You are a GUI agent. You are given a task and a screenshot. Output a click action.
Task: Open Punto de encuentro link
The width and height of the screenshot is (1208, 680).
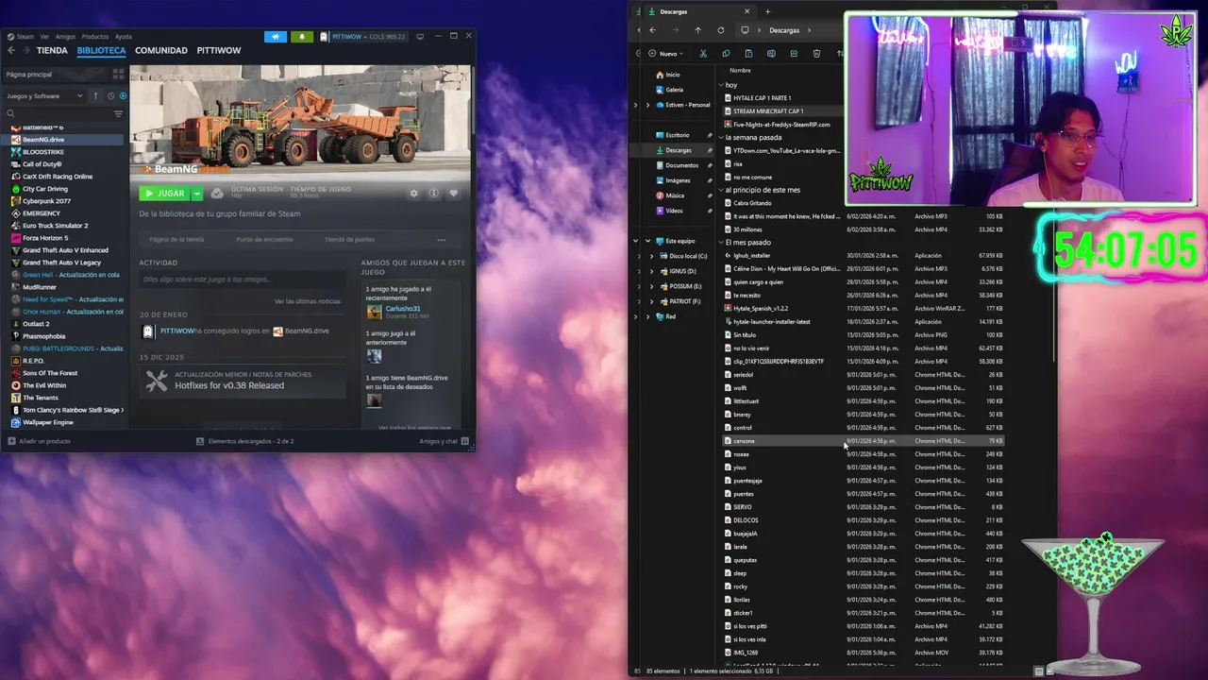coord(264,239)
